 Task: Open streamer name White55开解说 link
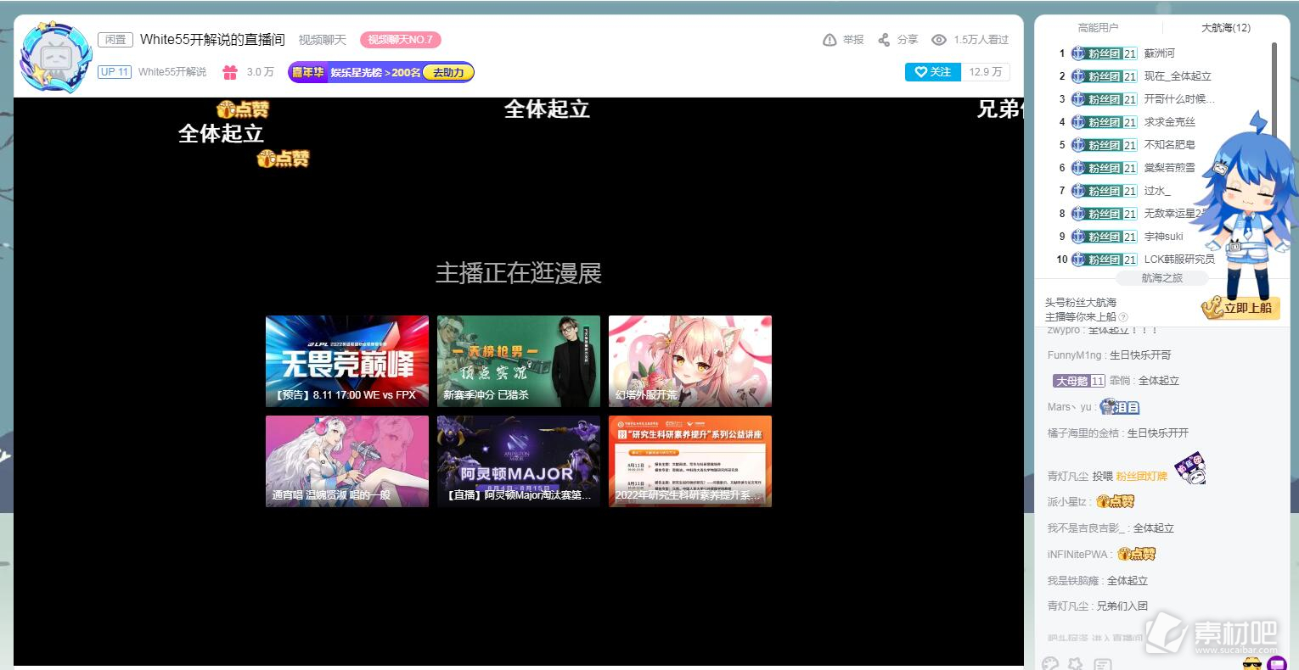(172, 72)
